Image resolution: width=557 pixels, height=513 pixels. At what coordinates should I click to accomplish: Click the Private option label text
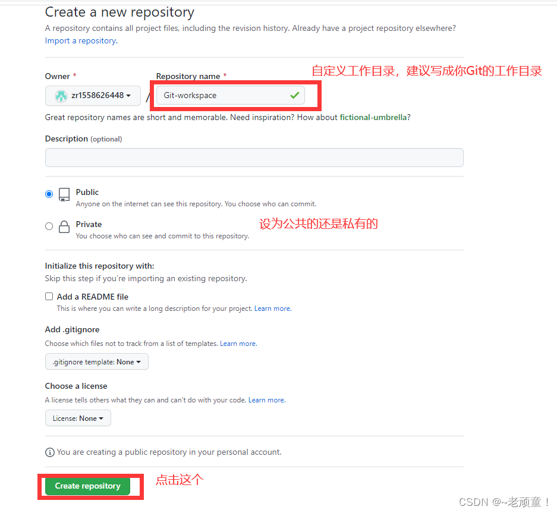pyautogui.click(x=89, y=224)
